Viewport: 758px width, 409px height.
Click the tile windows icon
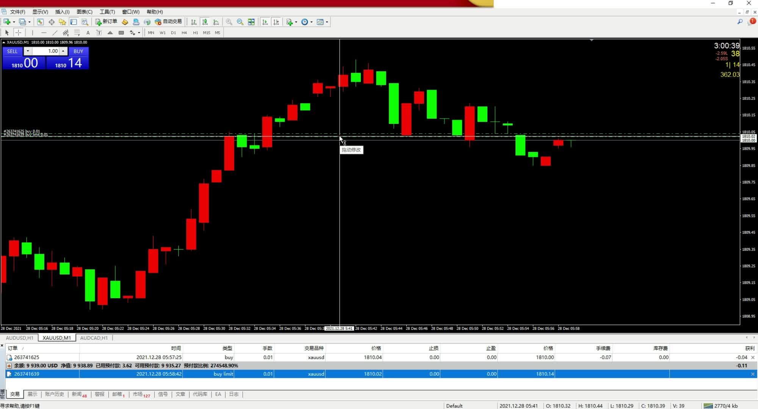[251, 22]
